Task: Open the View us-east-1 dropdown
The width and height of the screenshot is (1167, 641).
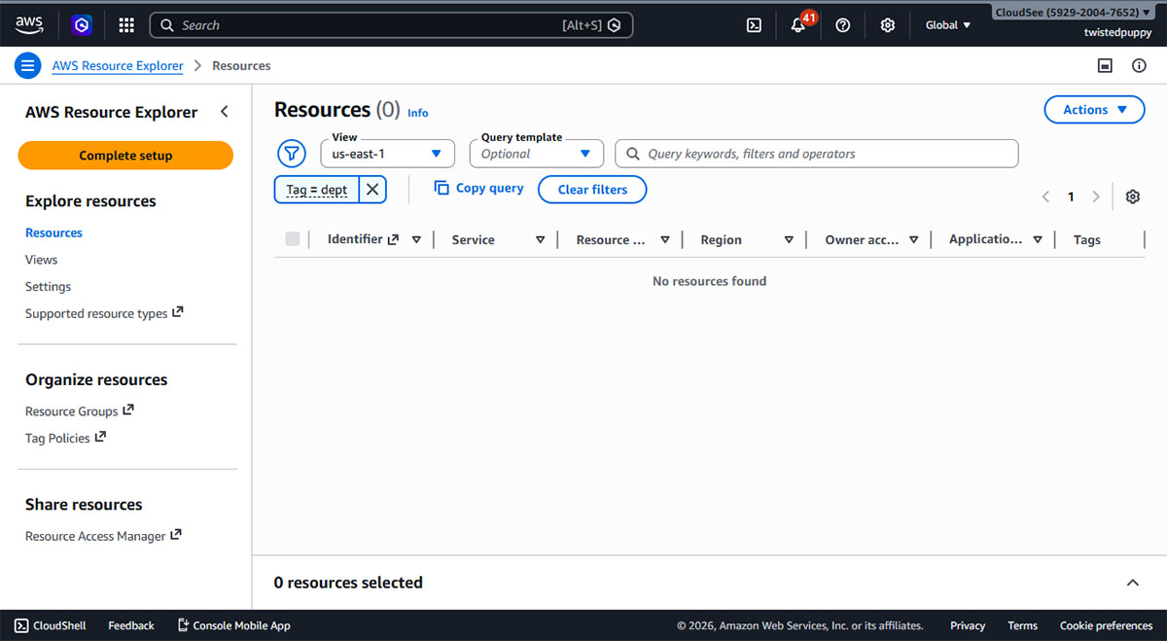Action: coord(388,154)
